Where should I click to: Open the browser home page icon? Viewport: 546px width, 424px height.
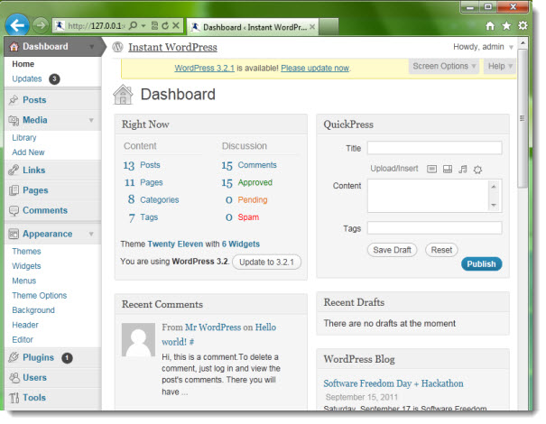[490, 26]
